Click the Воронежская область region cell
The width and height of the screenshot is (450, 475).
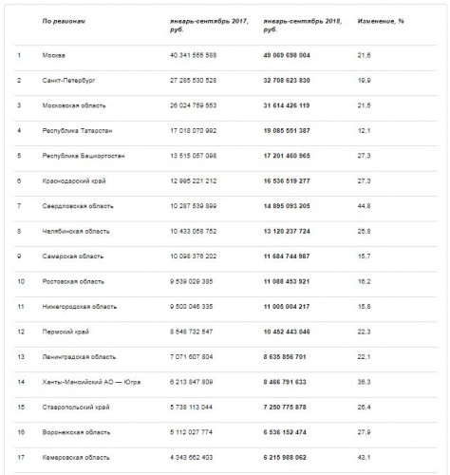click(76, 432)
